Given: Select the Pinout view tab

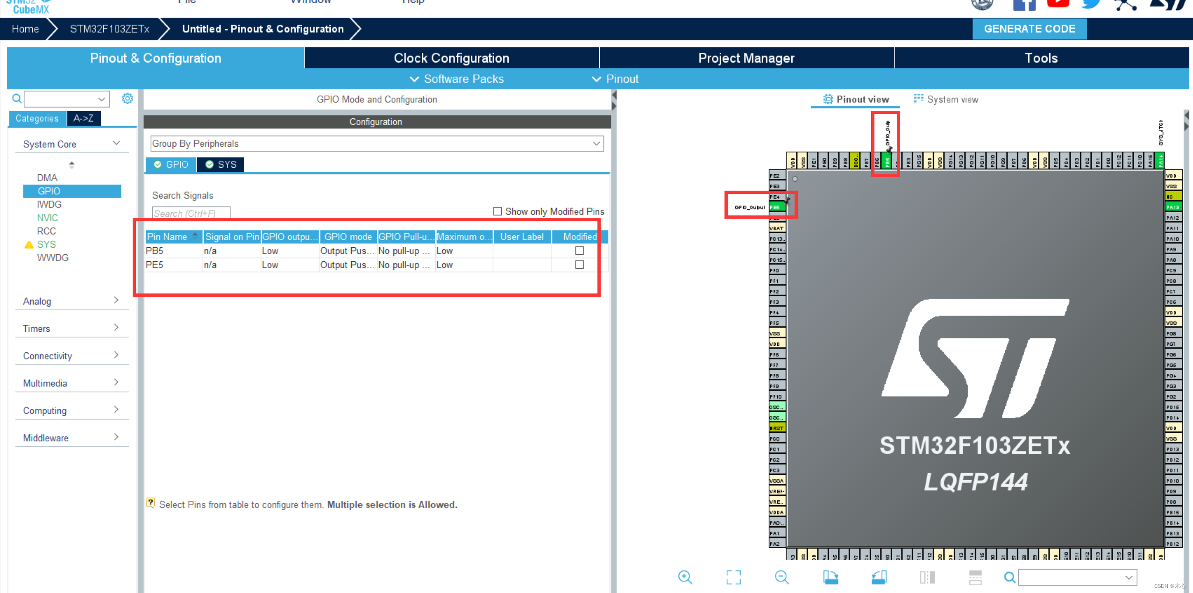Looking at the screenshot, I should point(856,99).
